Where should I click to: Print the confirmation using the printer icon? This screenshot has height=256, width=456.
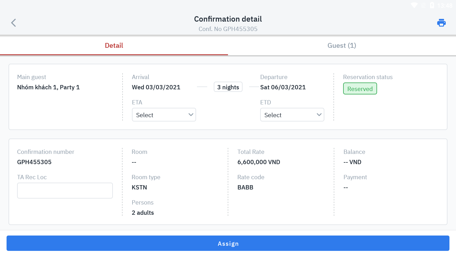coord(441,23)
